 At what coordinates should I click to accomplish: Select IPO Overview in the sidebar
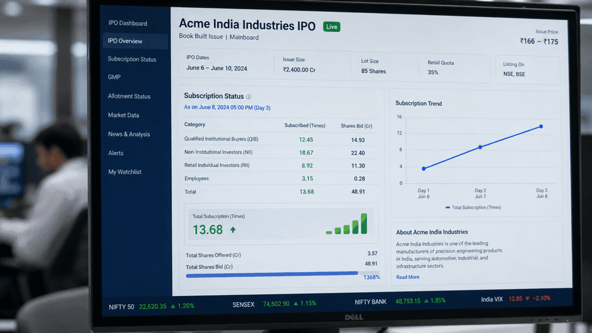(135, 41)
